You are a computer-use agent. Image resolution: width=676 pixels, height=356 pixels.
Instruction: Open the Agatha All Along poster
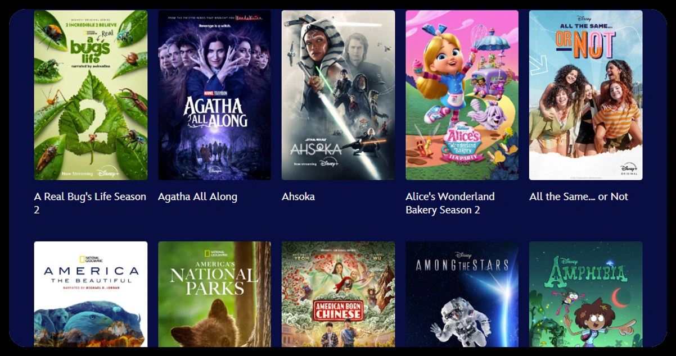[214, 95]
